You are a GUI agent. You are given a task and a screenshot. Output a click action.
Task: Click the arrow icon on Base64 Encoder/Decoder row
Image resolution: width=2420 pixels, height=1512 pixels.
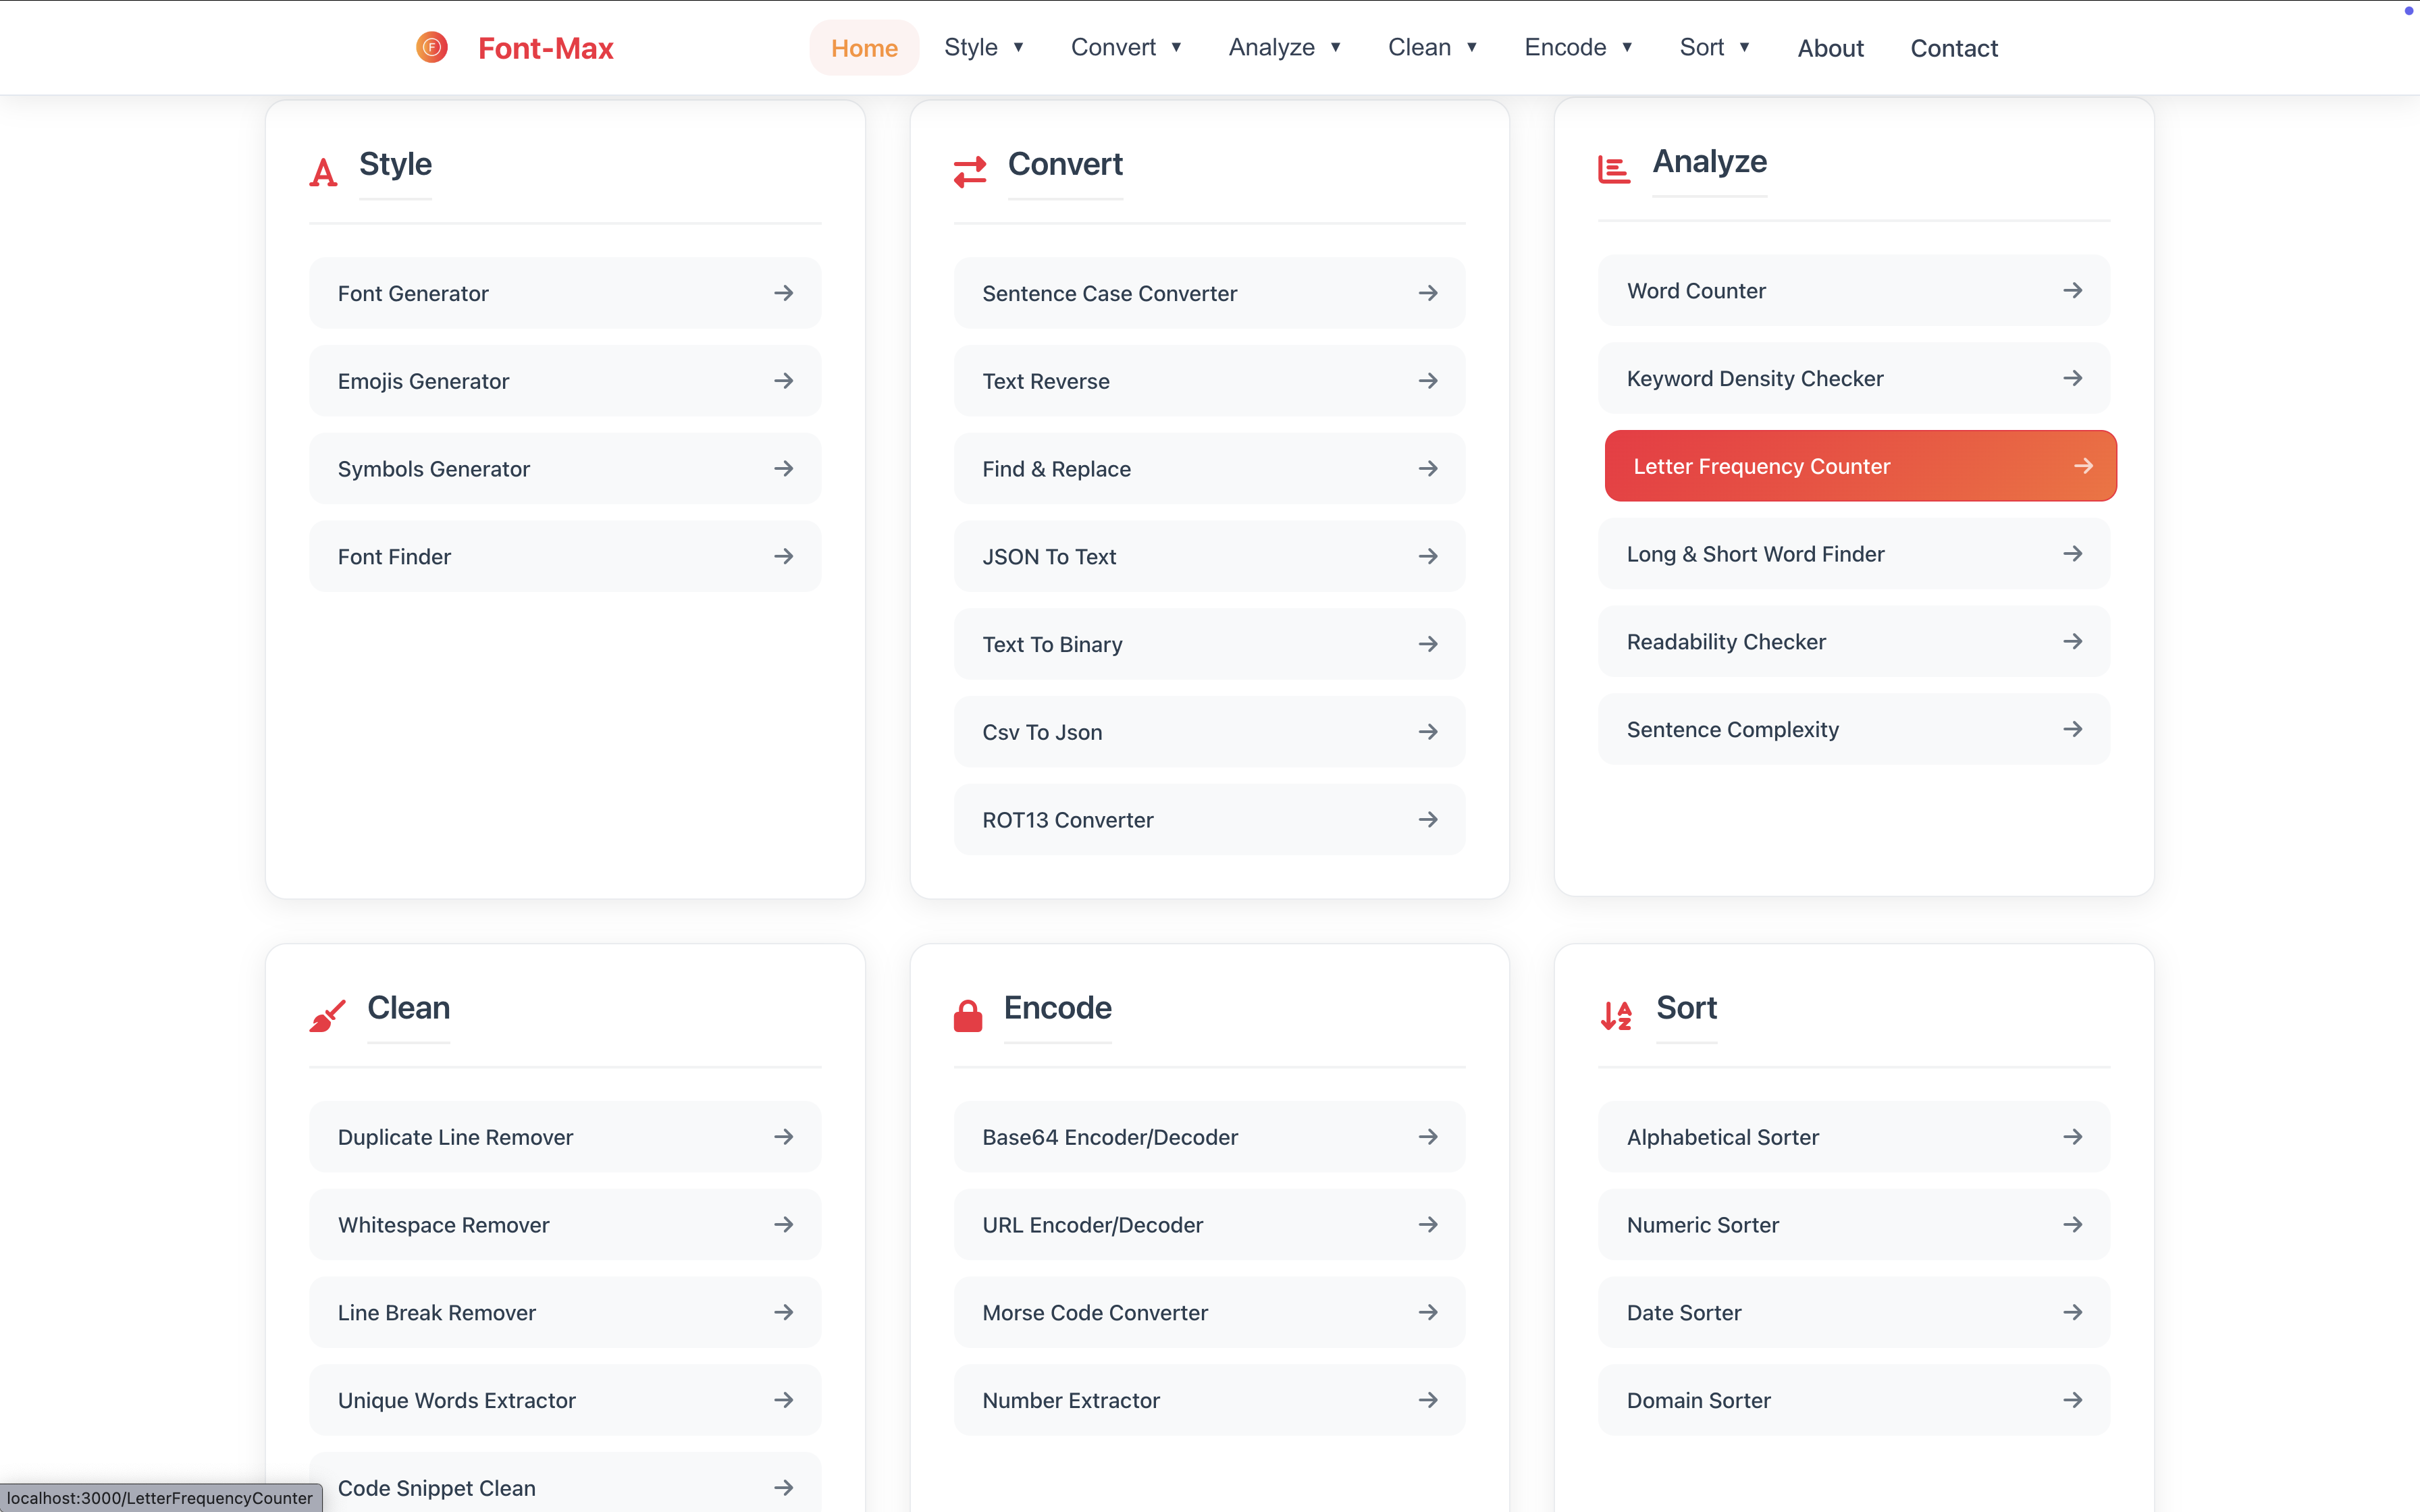1428,1137
